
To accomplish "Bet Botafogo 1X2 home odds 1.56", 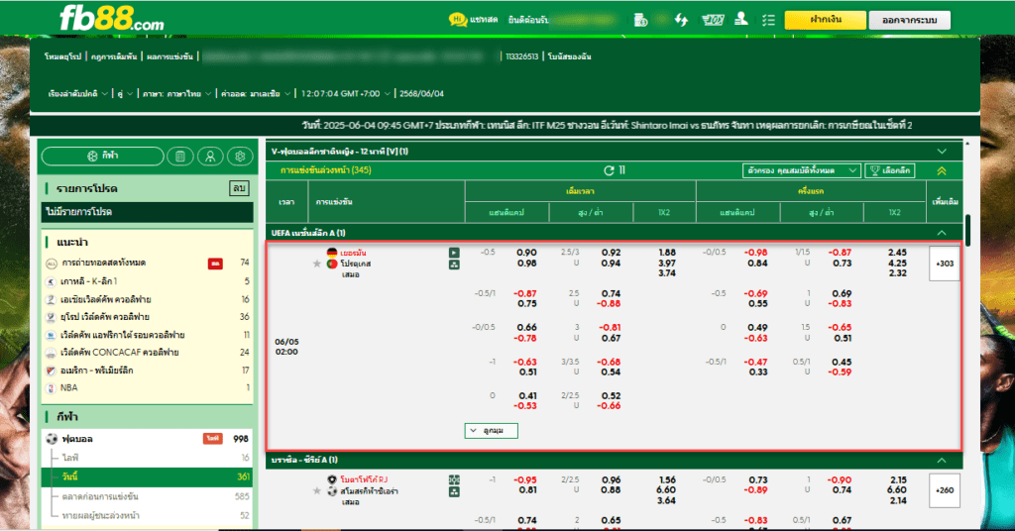I will tap(667, 479).
